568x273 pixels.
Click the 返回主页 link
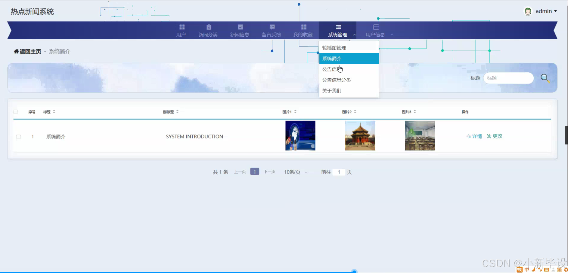point(29,51)
